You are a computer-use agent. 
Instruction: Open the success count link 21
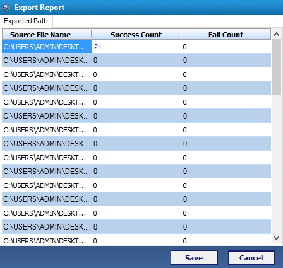click(x=98, y=47)
